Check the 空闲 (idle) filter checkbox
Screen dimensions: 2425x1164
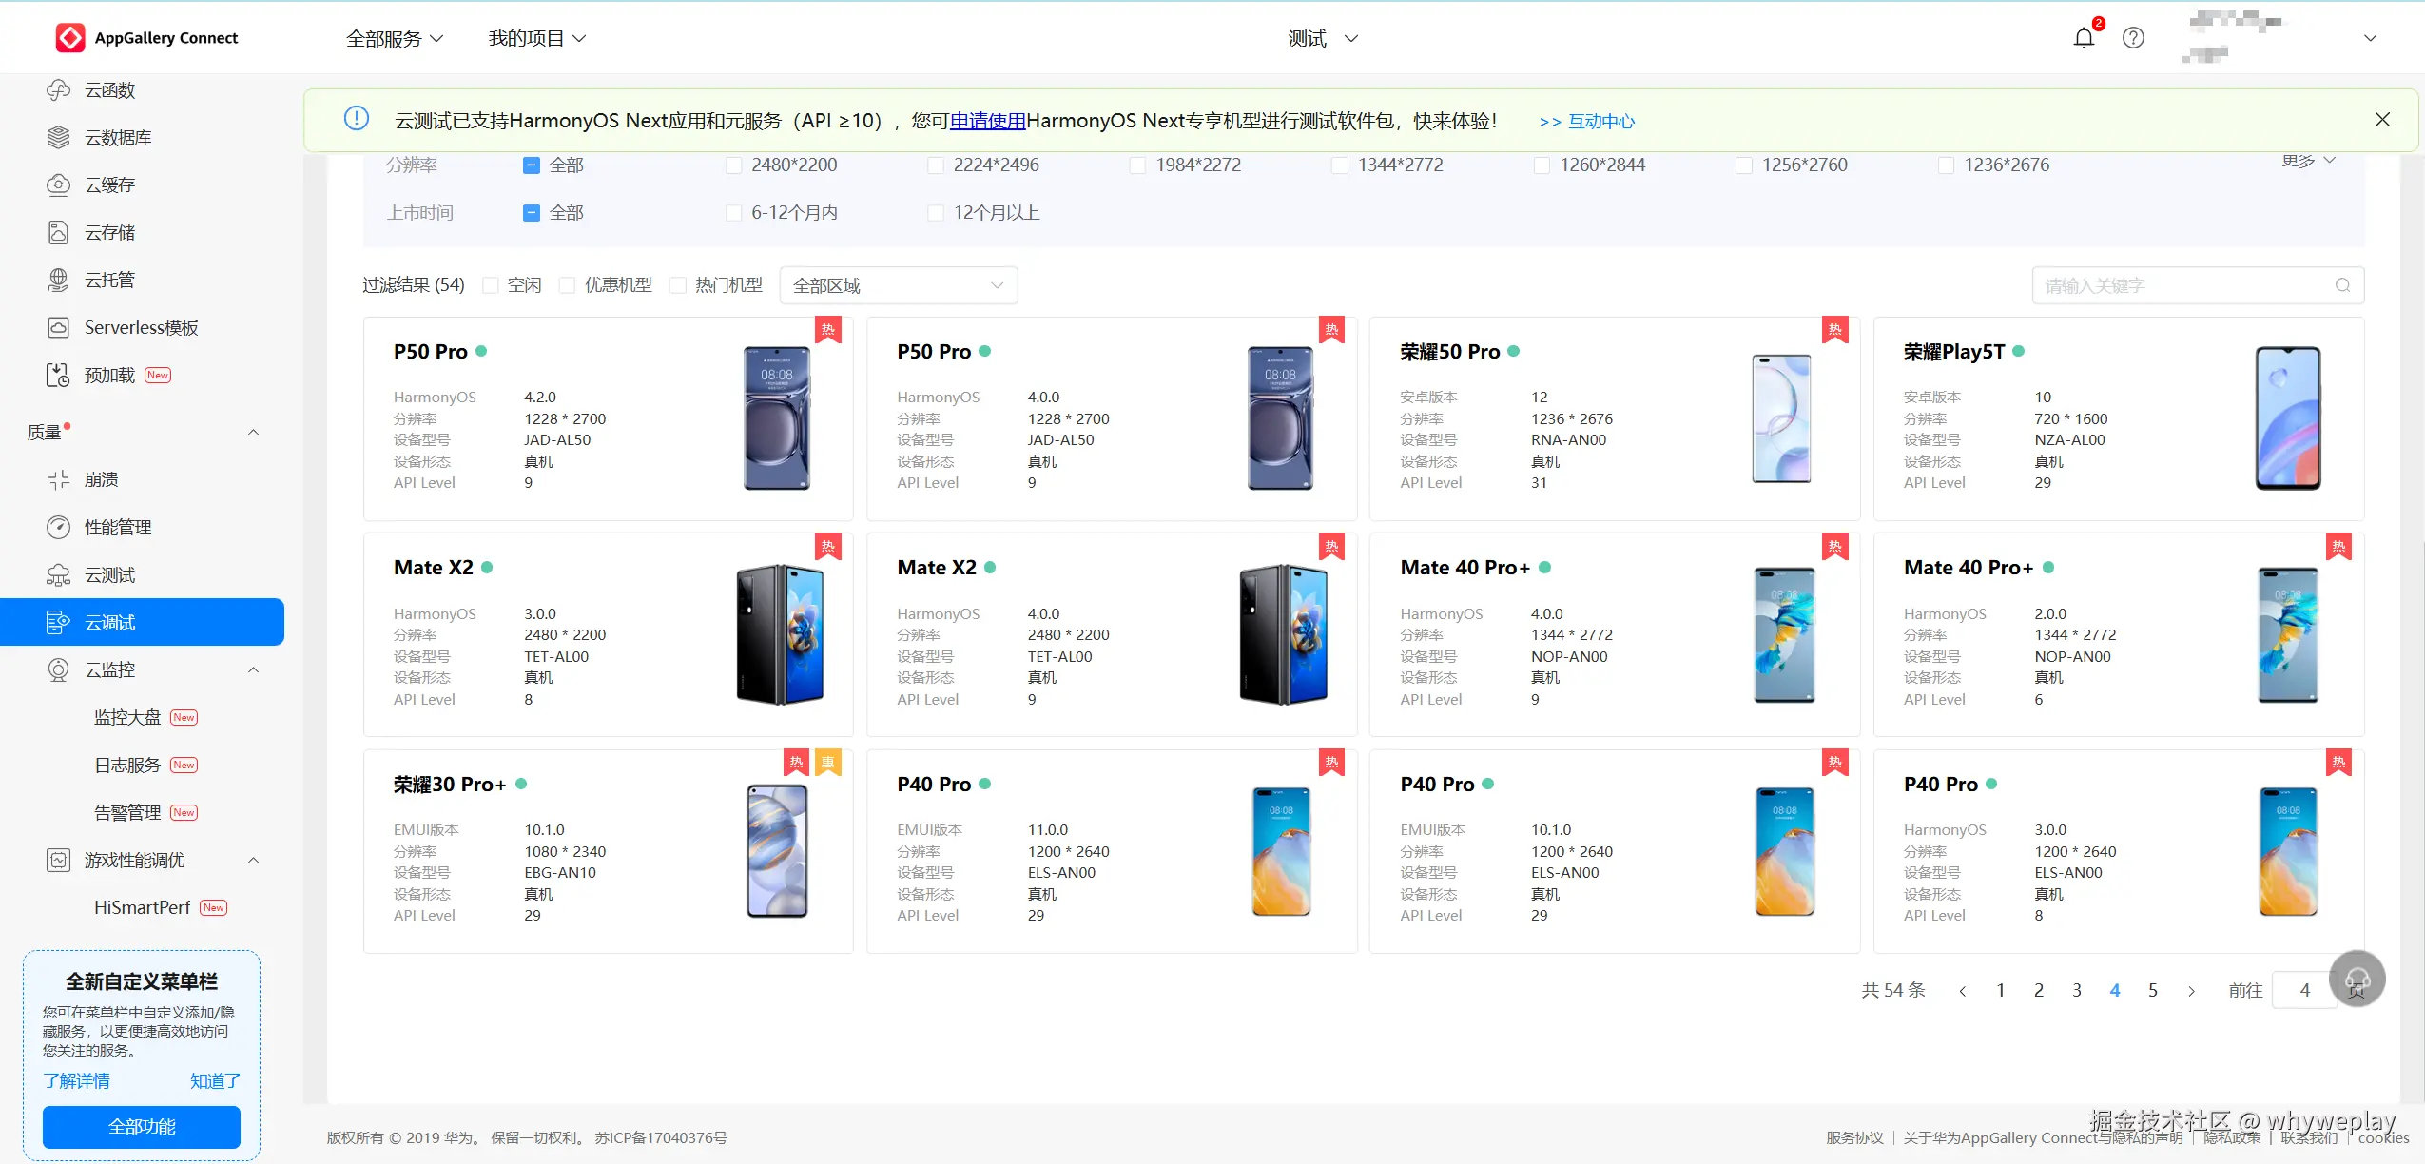(491, 285)
